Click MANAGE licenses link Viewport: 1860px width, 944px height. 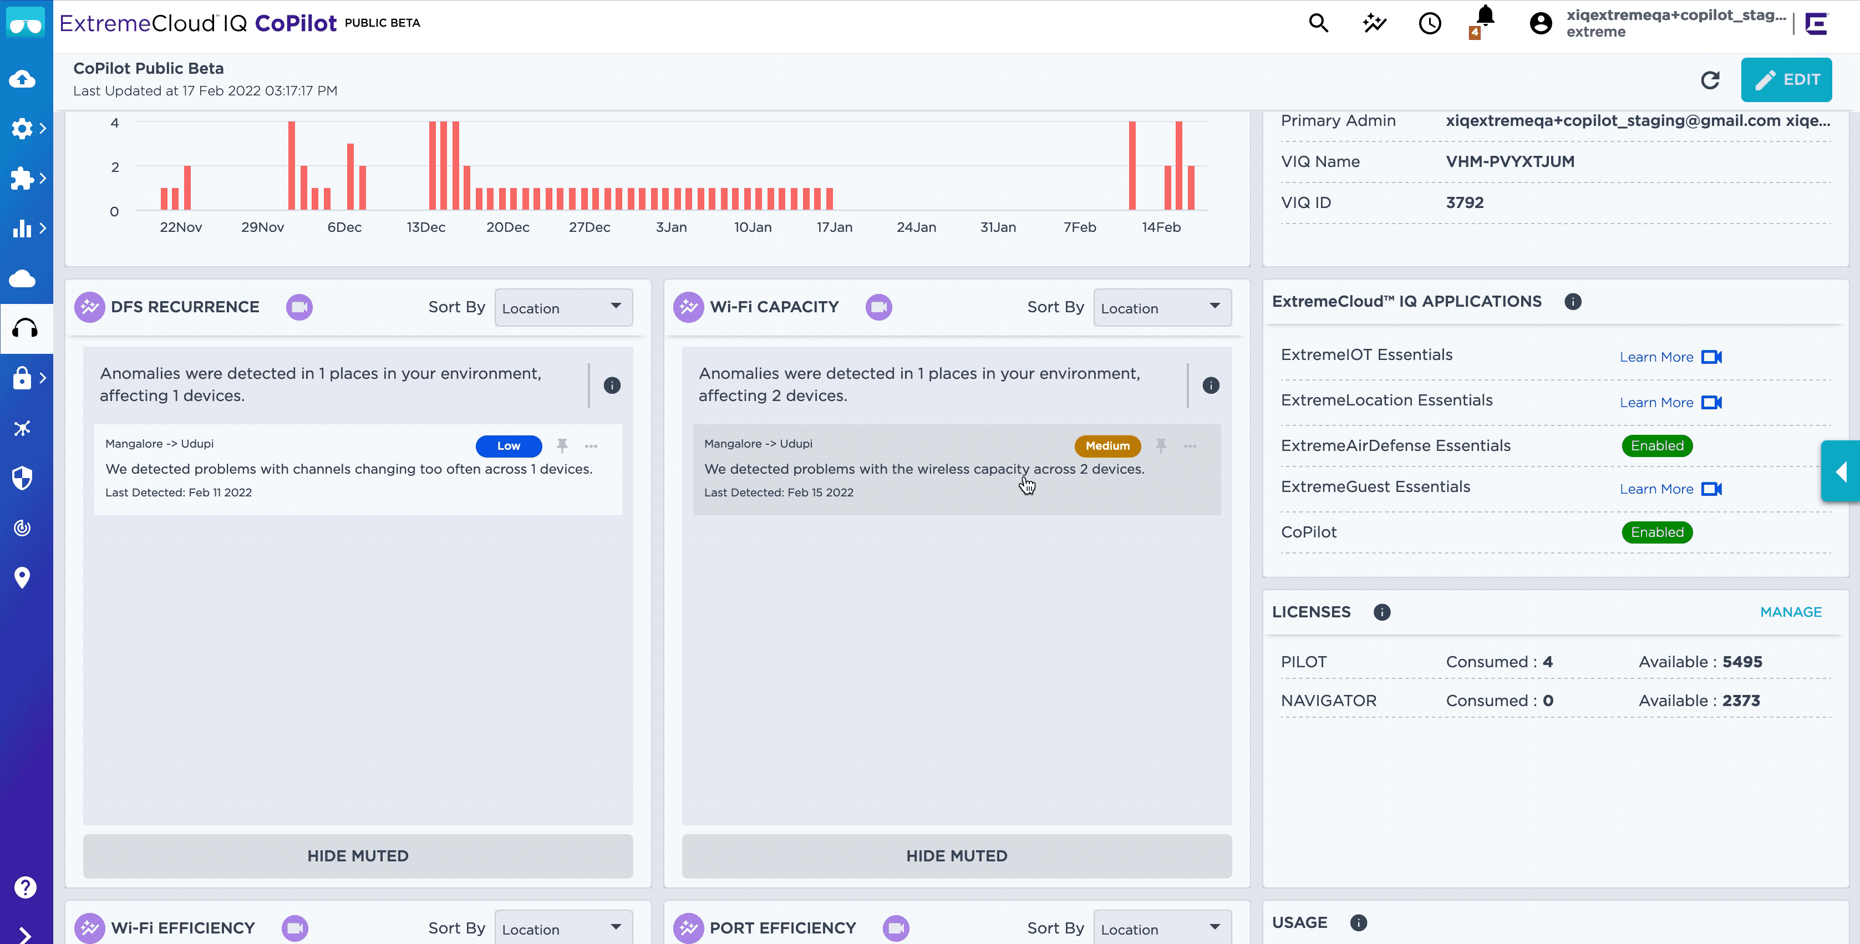point(1791,612)
